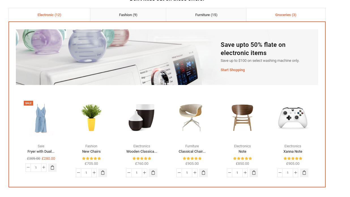Image resolution: width=350 pixels, height=197 pixels.
Task: Open the blue dress product image
Action: (41, 118)
